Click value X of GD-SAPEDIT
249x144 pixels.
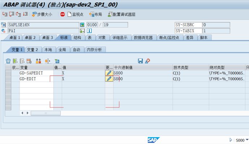pyautogui.click(x=63, y=73)
